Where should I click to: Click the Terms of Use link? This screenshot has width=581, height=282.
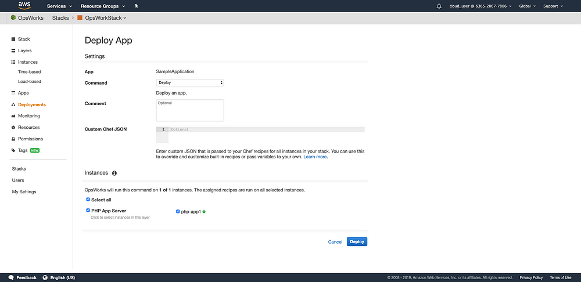tap(560, 277)
